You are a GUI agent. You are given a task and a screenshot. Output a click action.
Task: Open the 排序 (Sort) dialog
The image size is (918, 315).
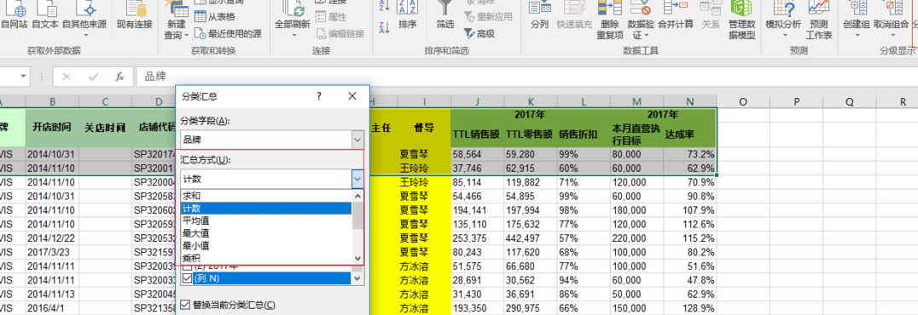408,15
